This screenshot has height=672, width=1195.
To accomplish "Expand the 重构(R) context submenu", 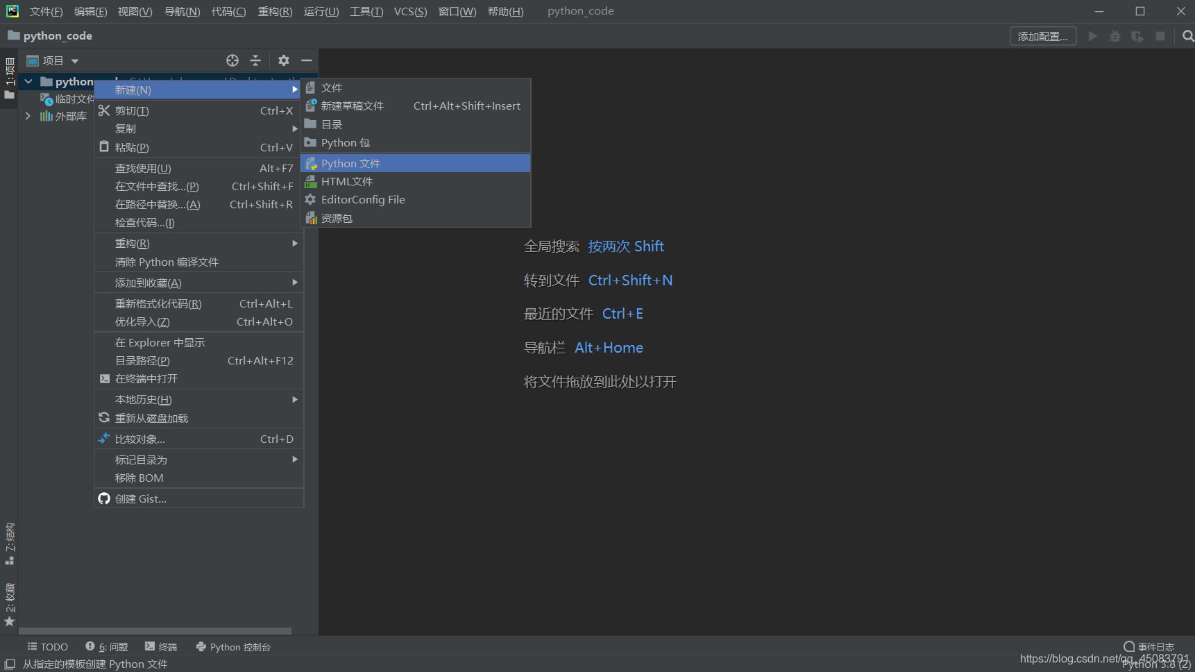I will tap(199, 243).
